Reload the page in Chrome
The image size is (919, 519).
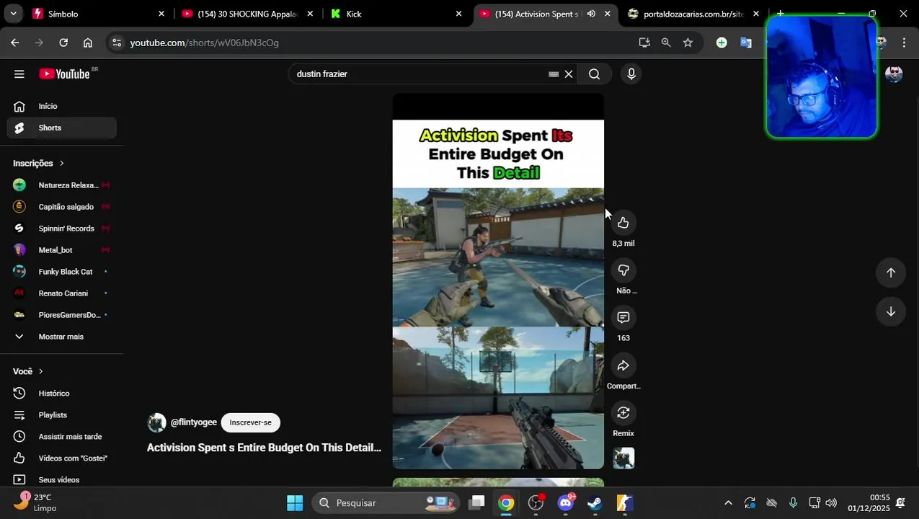pyautogui.click(x=63, y=43)
